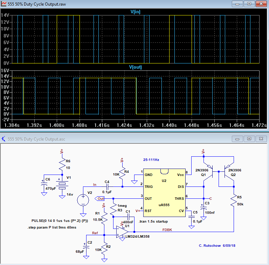Viewport: 269px width, 265px height.
Task: Select the Q1 2N3906 transistor
Action: click(208, 172)
